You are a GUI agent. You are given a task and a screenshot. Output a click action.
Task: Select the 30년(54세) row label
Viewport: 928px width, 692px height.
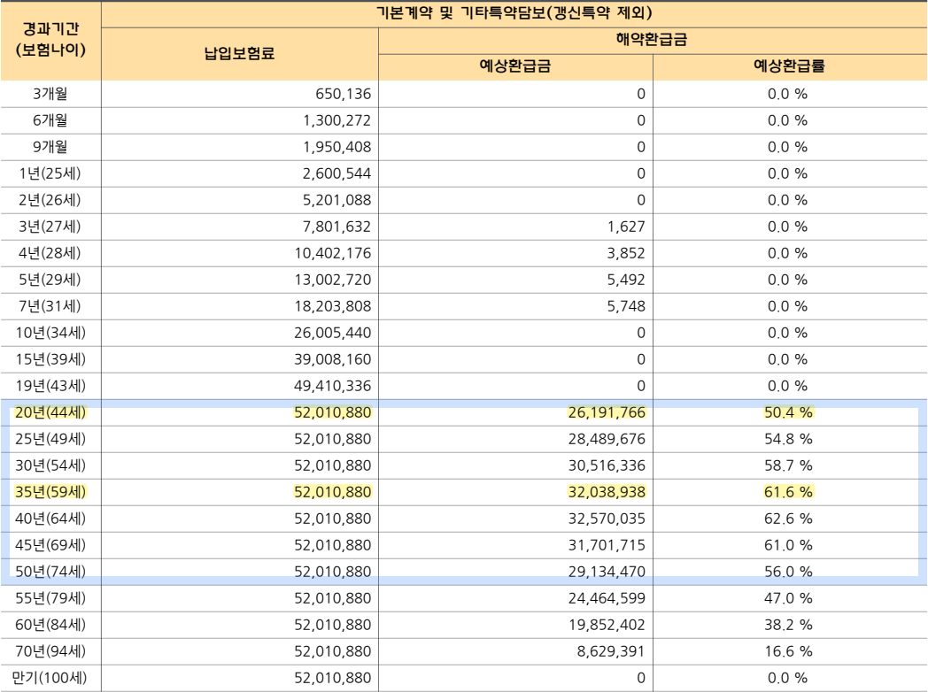[50, 466]
